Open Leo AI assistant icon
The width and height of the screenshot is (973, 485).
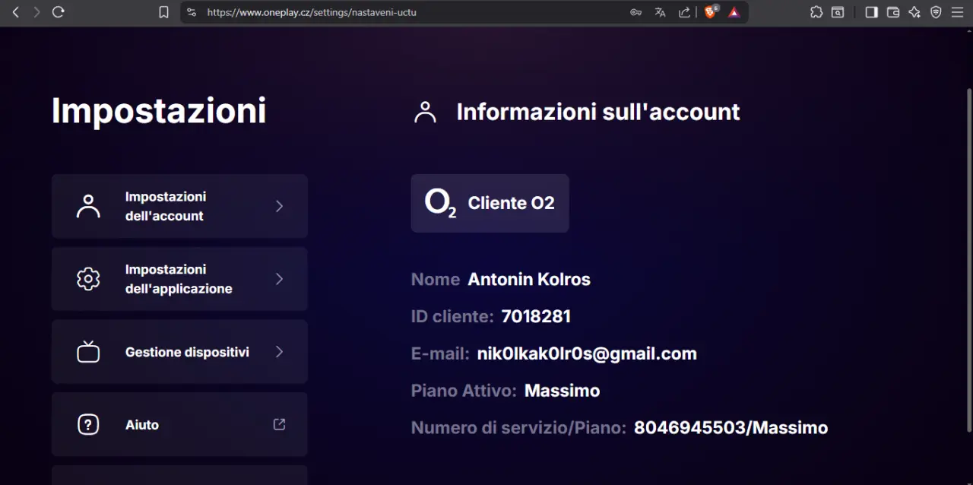(914, 12)
